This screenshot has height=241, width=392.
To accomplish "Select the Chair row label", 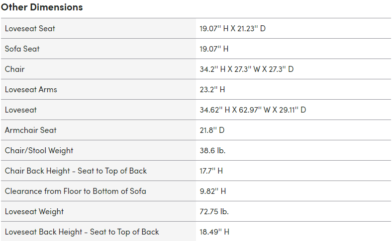I will coord(14,69).
